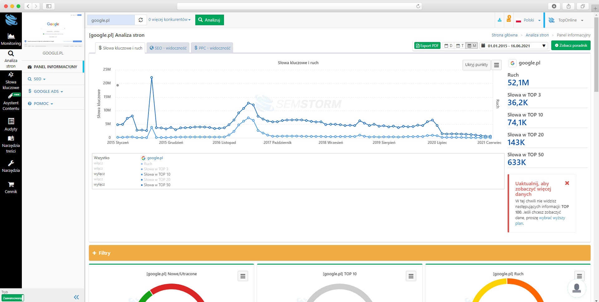
Task: Open the Polski language dropdown
Action: click(x=528, y=20)
